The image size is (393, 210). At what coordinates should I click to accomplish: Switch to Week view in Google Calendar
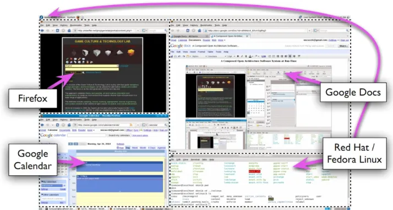point(135,148)
